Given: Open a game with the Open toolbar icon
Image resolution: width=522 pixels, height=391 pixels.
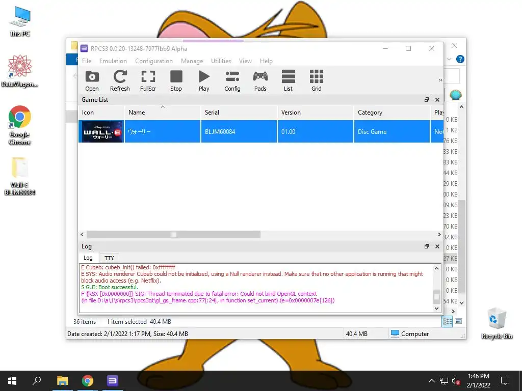Looking at the screenshot, I should click(92, 80).
